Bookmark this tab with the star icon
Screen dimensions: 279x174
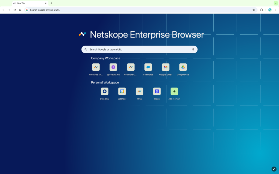pyautogui.click(x=254, y=10)
